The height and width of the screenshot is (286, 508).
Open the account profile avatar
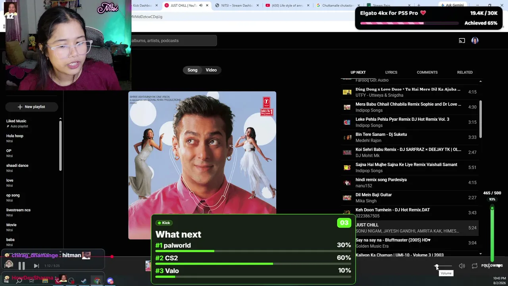[475, 41]
